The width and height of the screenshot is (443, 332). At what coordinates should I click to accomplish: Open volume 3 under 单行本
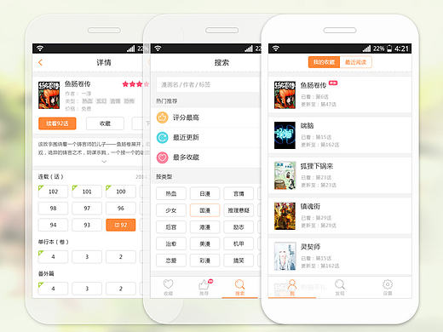(x=87, y=257)
